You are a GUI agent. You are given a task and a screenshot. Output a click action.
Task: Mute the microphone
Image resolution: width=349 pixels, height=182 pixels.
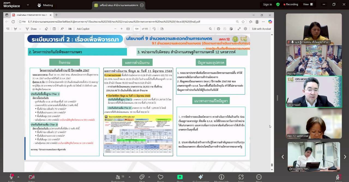pos(11,177)
